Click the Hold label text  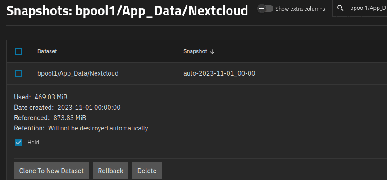pyautogui.click(x=33, y=142)
